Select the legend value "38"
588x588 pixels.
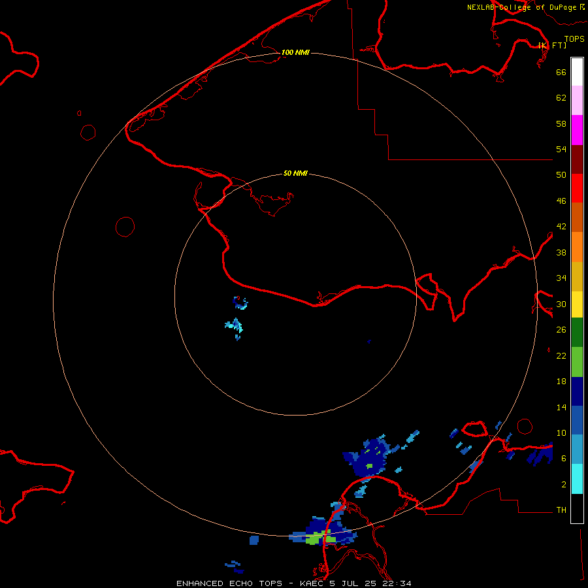coord(561,252)
